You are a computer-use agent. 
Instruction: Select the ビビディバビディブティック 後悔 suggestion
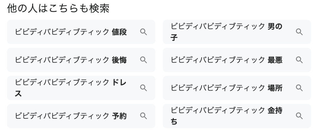62,60
